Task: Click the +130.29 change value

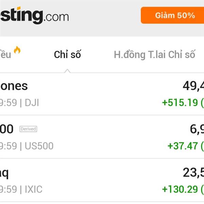Action: click(x=180, y=189)
